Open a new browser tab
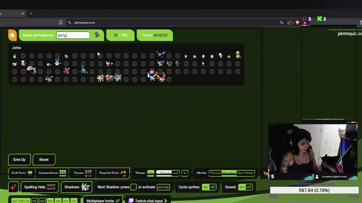This screenshot has width=362, height=203. coord(31,14)
